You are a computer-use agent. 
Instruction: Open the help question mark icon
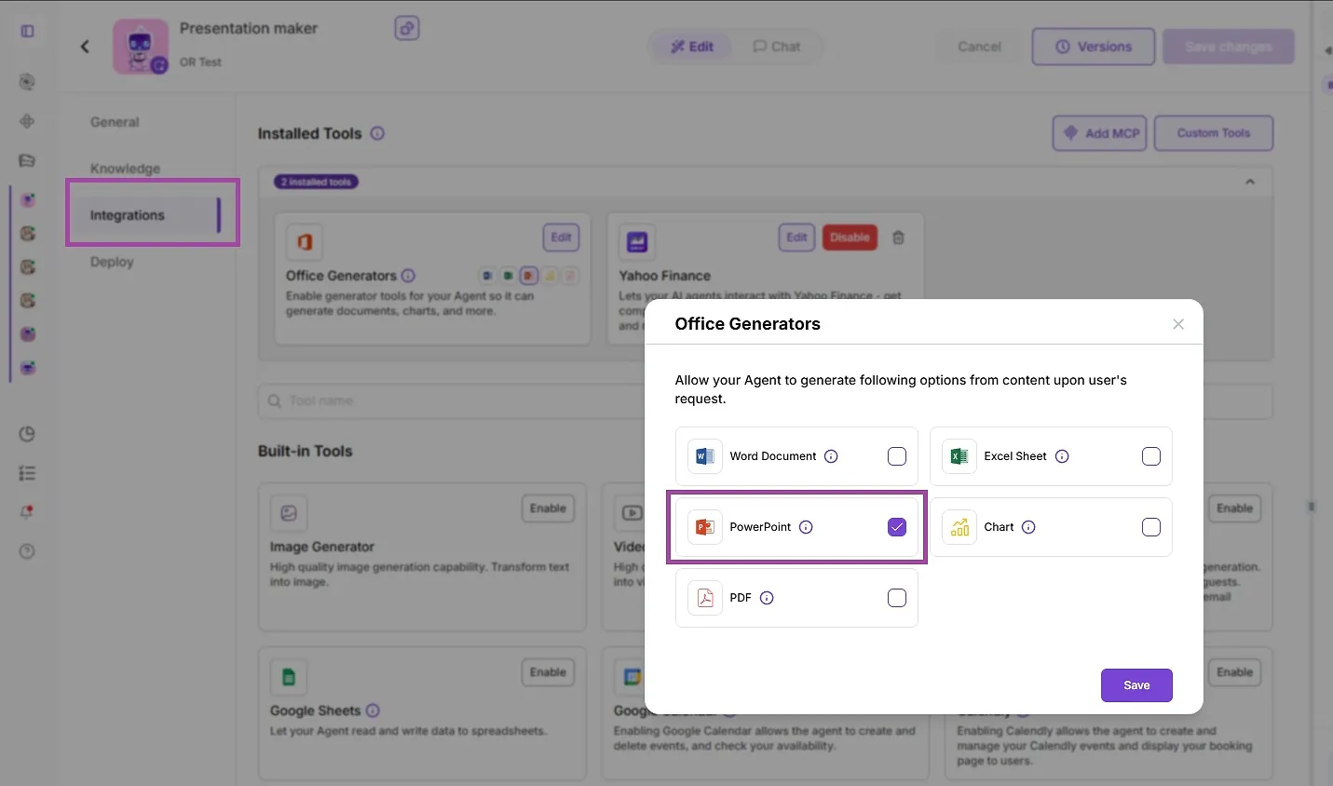(x=27, y=551)
